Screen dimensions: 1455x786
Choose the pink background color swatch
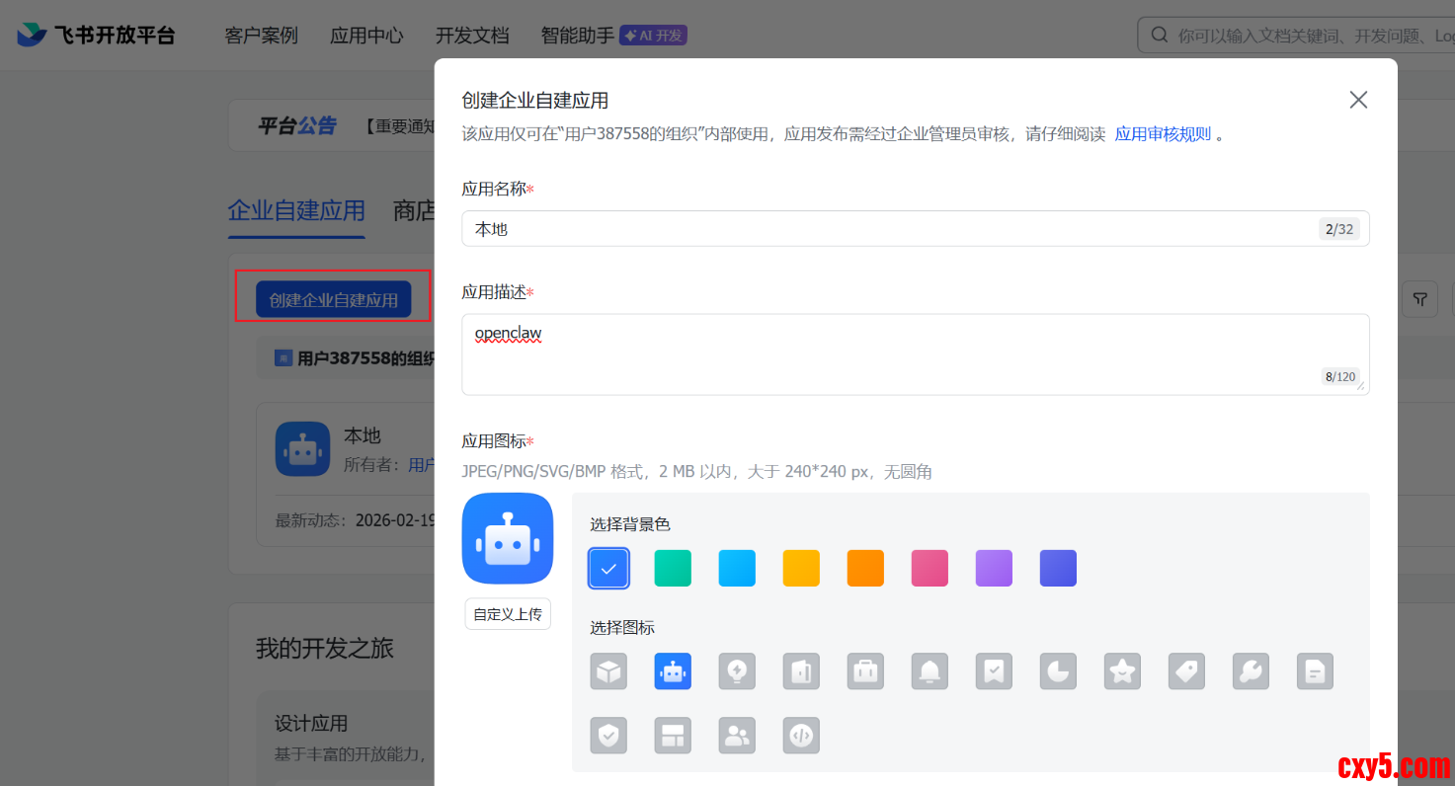[930, 569]
